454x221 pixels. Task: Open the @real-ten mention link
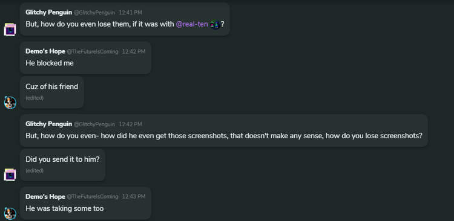192,24
